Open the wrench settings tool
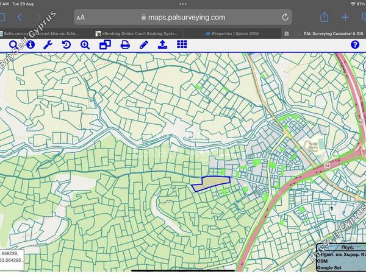 pos(48,44)
